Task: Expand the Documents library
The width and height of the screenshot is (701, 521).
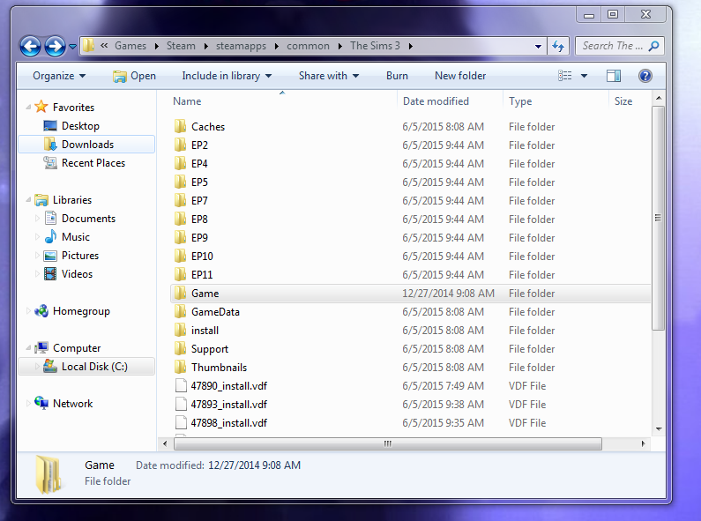Action: point(38,219)
